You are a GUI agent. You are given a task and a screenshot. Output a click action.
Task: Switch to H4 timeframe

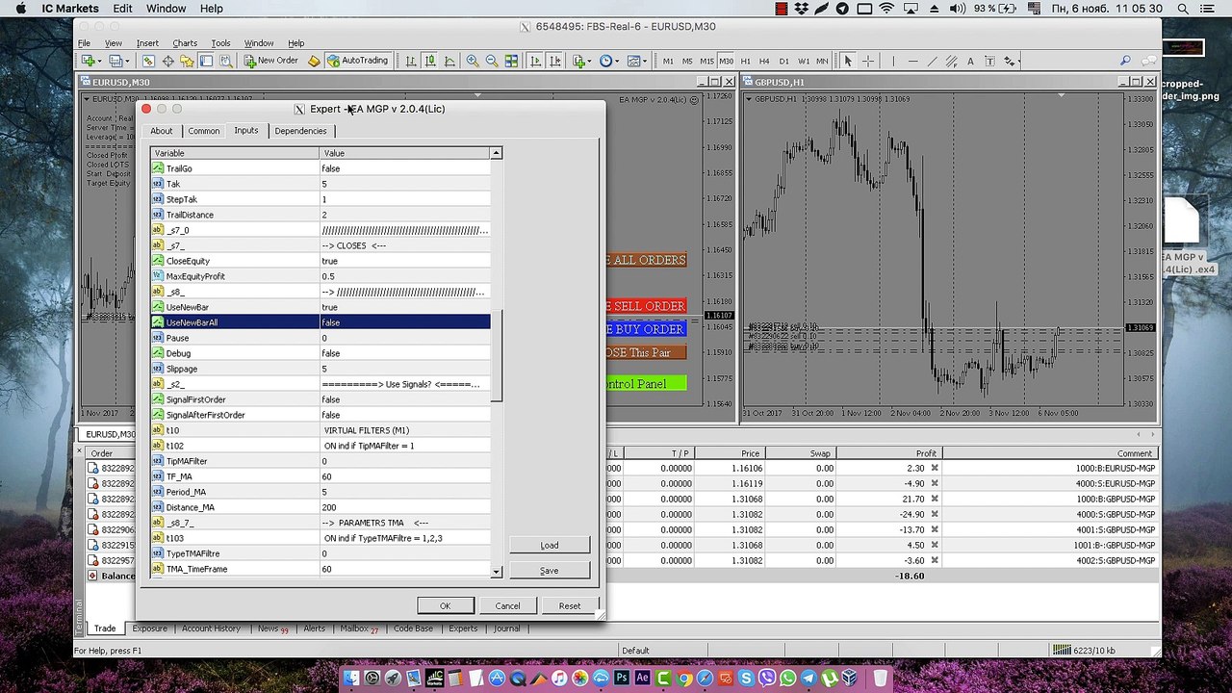pyautogui.click(x=764, y=61)
